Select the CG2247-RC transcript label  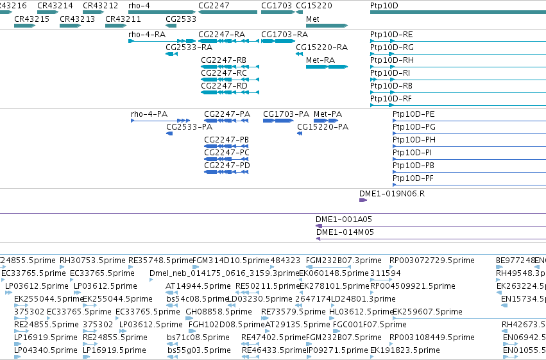tap(224, 73)
